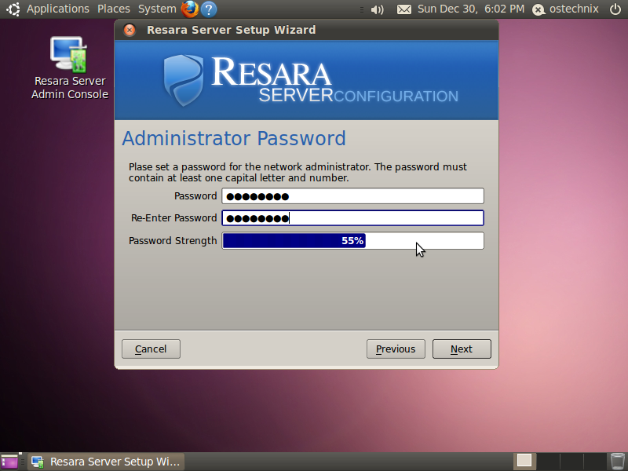The width and height of the screenshot is (628, 471).
Task: Select Resara Server Setup Wizard taskbar entry
Action: [x=106, y=462]
